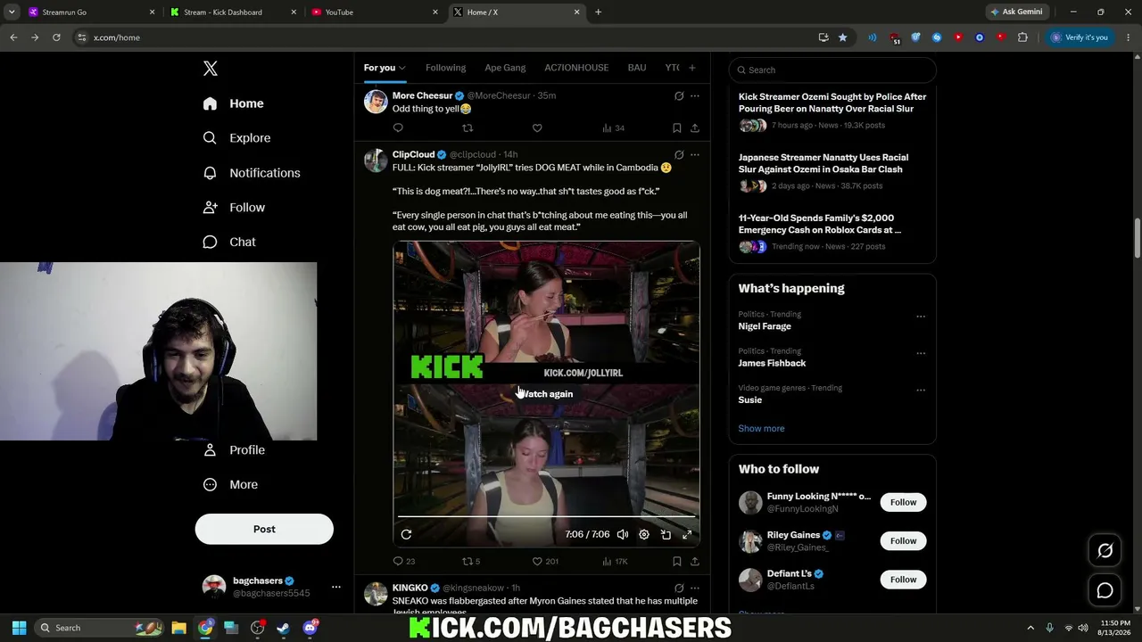This screenshot has height=642, width=1142.
Task: Open the floating Messages button
Action: click(x=1105, y=590)
